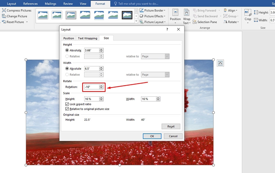The width and height of the screenshot is (275, 173).
Task: Open the Layout ribbon tab
Action: (x=11, y=4)
